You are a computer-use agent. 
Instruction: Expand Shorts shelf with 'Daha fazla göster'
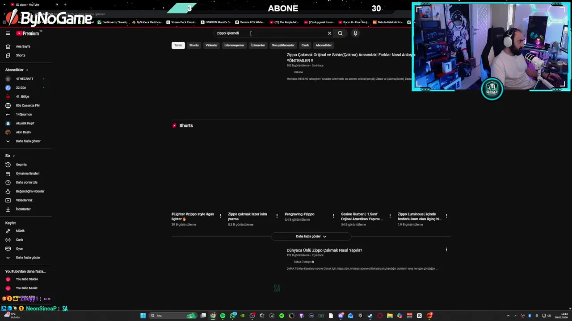[311, 236]
